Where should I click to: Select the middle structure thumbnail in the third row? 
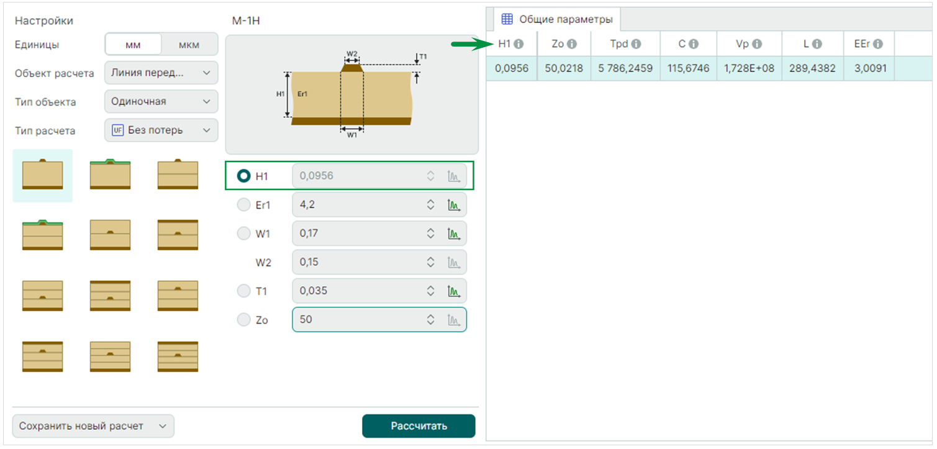(x=110, y=296)
